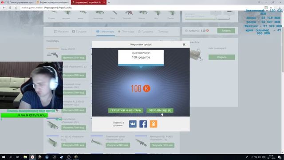Click the green Открыть crate button
Screen dimensions: 284x160
coord(222,57)
